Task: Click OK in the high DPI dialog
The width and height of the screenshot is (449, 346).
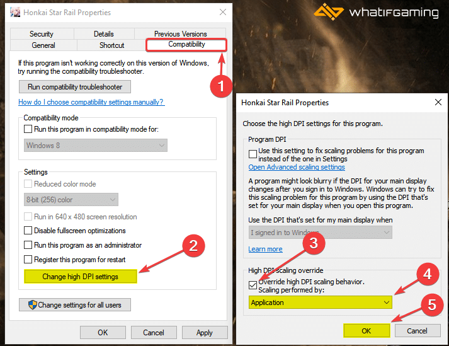Action: 367,331
